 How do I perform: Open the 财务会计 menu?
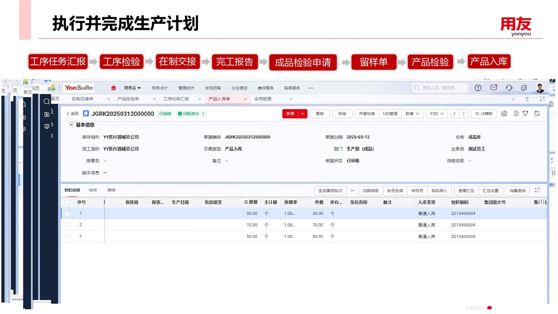click(x=159, y=88)
